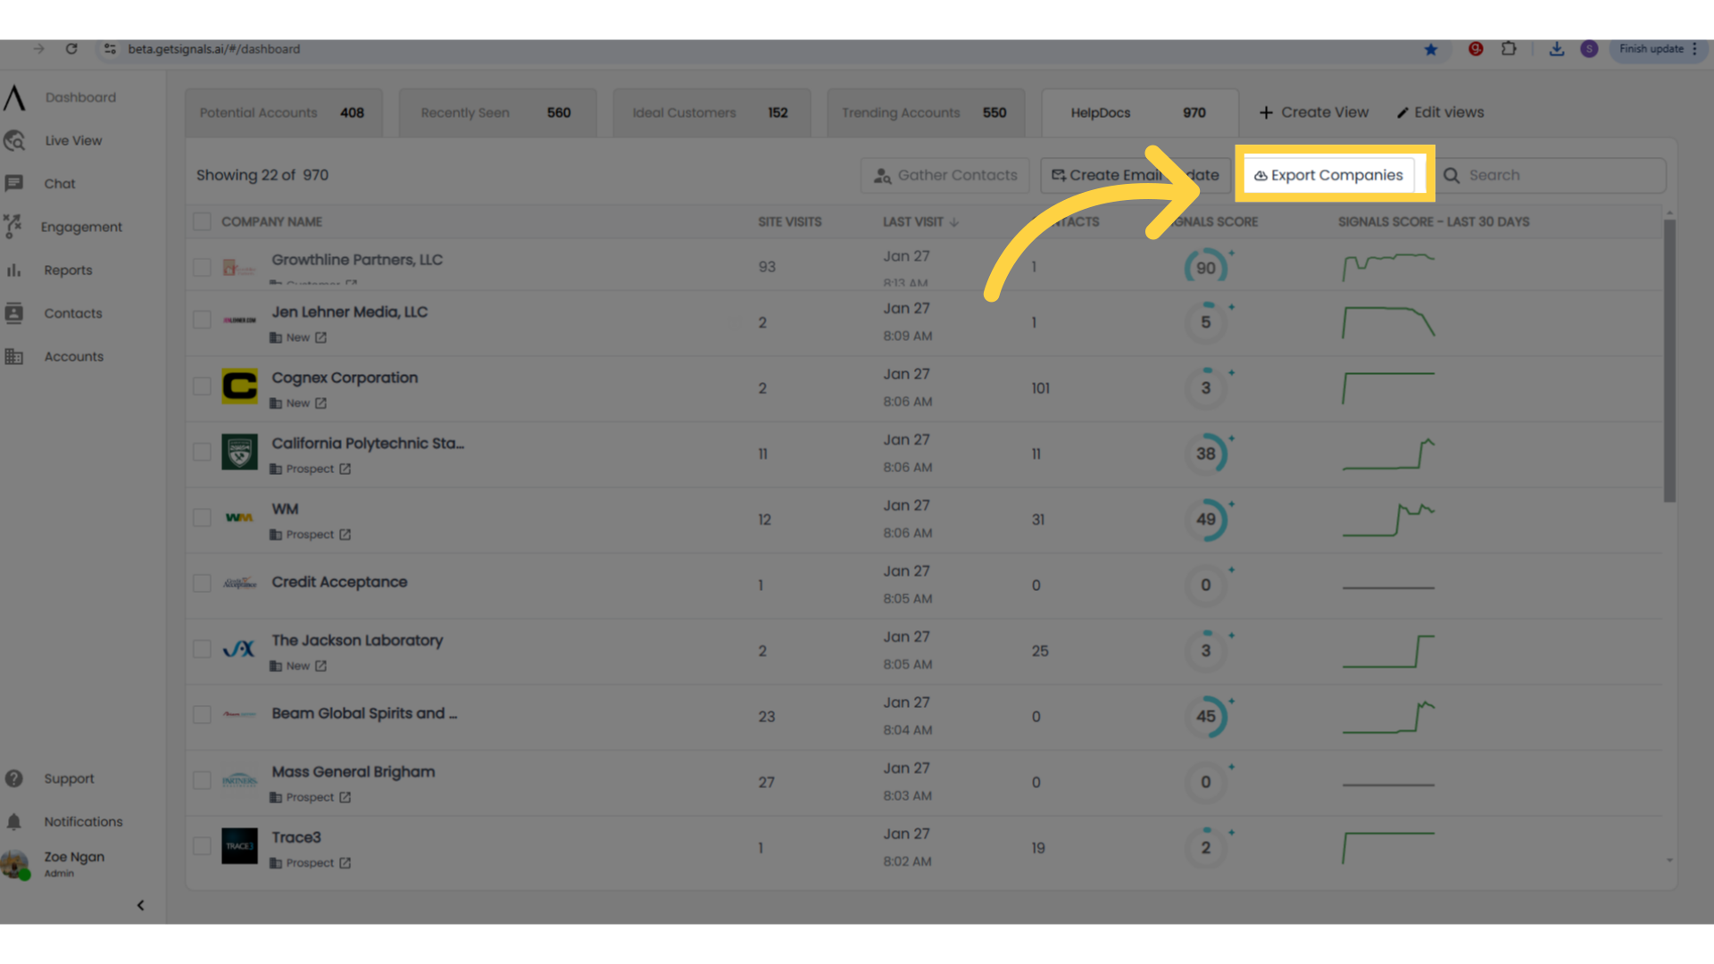Screen dimensions: 1714x964
Task: Open Credit Acceptance company name
Action: [339, 582]
